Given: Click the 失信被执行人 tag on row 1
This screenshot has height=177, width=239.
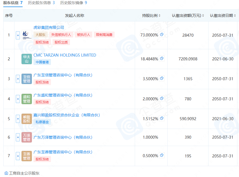Looking at the screenshot, I should coord(61,35).
